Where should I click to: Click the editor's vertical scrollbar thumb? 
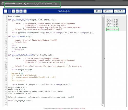pos(103,61)
